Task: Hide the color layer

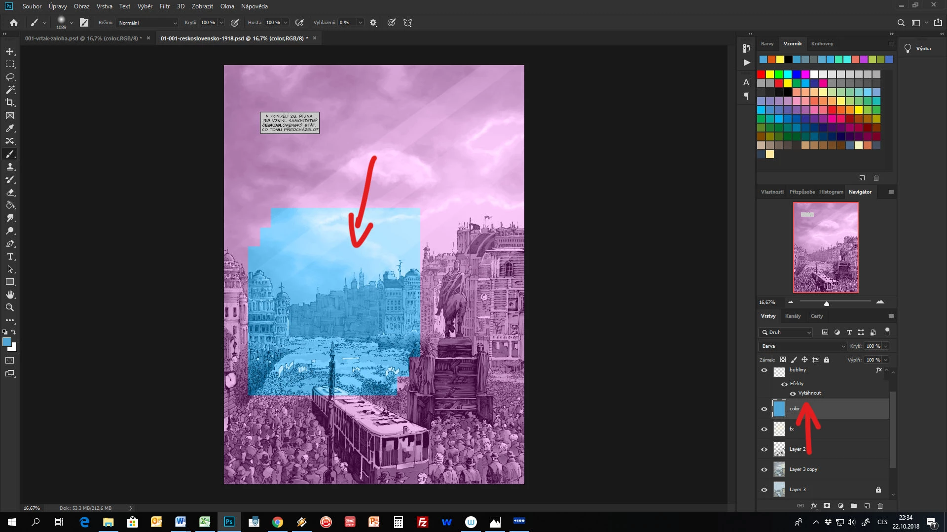Action: pyautogui.click(x=764, y=409)
